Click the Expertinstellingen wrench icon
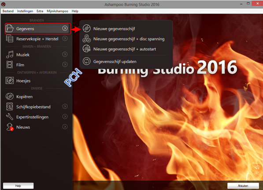The height and width of the screenshot is (190, 263). 10,117
